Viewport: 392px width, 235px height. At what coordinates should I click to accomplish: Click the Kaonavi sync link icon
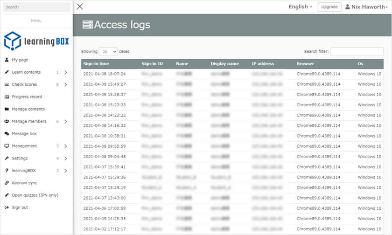[7, 183]
